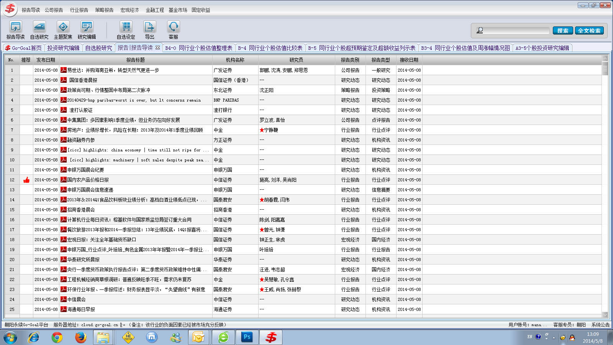Switch to Go-Goal首页 tab
This screenshot has height=345, width=613.
click(23, 48)
